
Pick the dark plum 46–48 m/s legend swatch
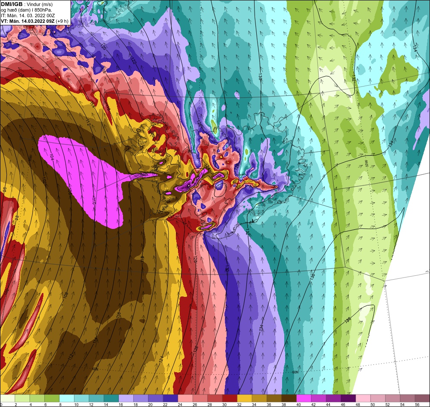pos(348,398)
